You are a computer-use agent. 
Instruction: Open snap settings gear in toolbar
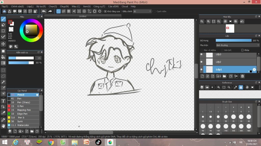pos(100,11)
